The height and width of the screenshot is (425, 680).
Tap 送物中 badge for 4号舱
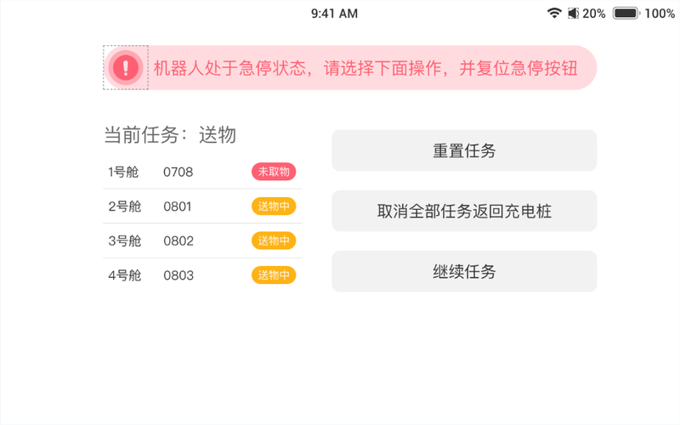274,275
